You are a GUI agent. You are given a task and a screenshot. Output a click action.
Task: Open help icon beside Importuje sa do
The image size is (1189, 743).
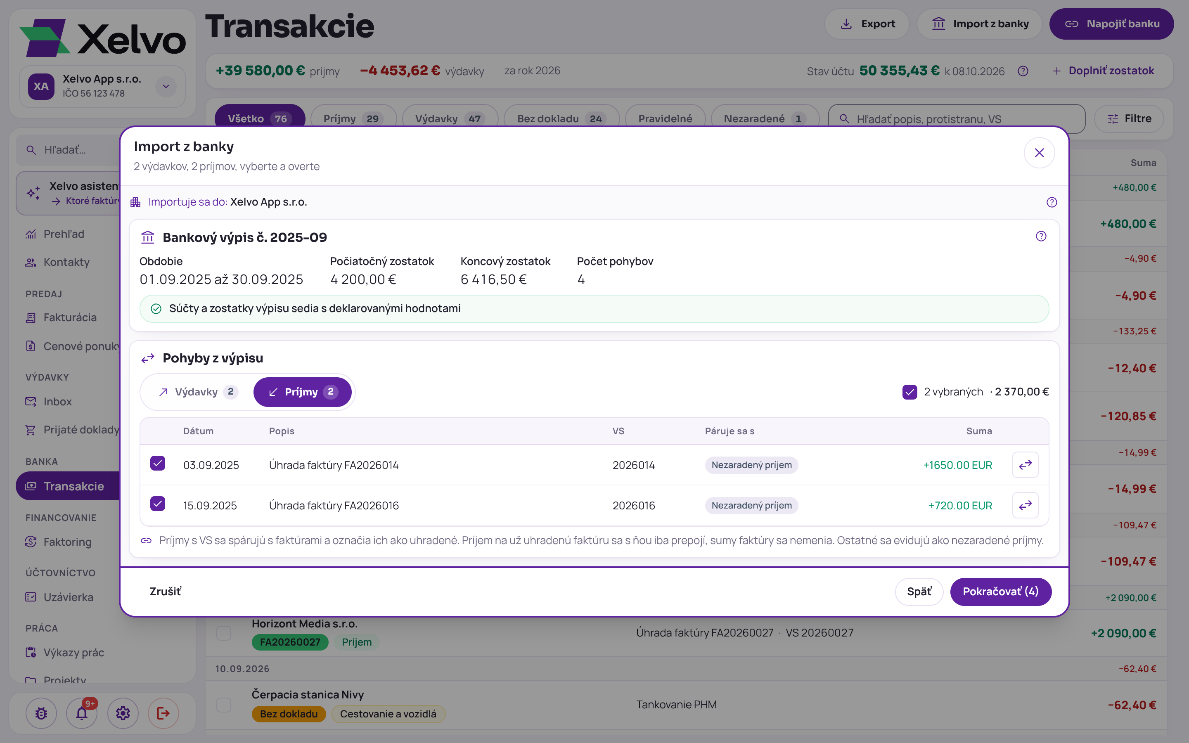click(x=1052, y=202)
